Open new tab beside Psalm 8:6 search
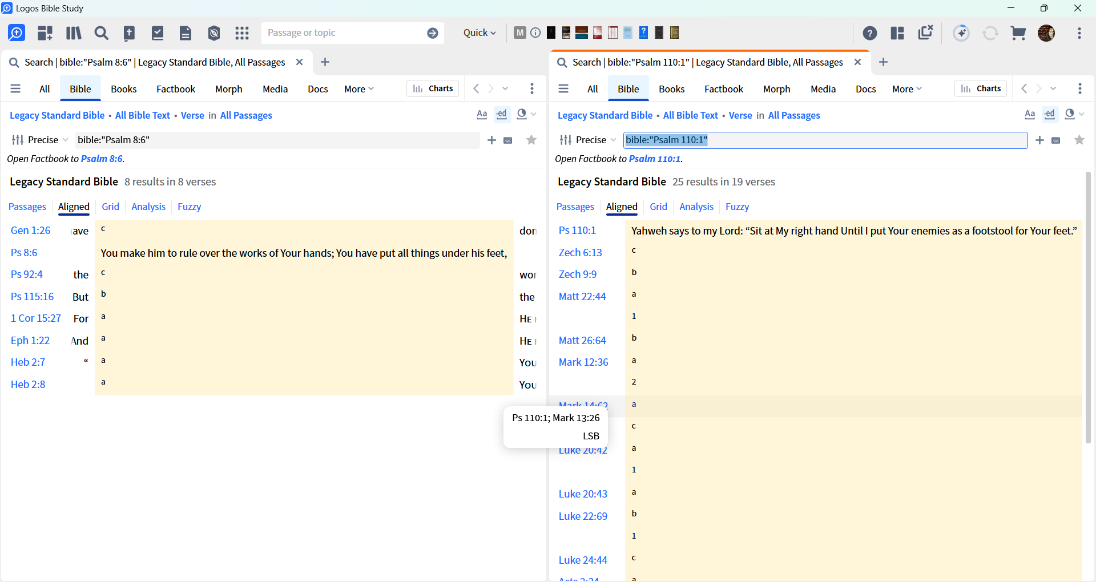The image size is (1096, 582). point(325,62)
